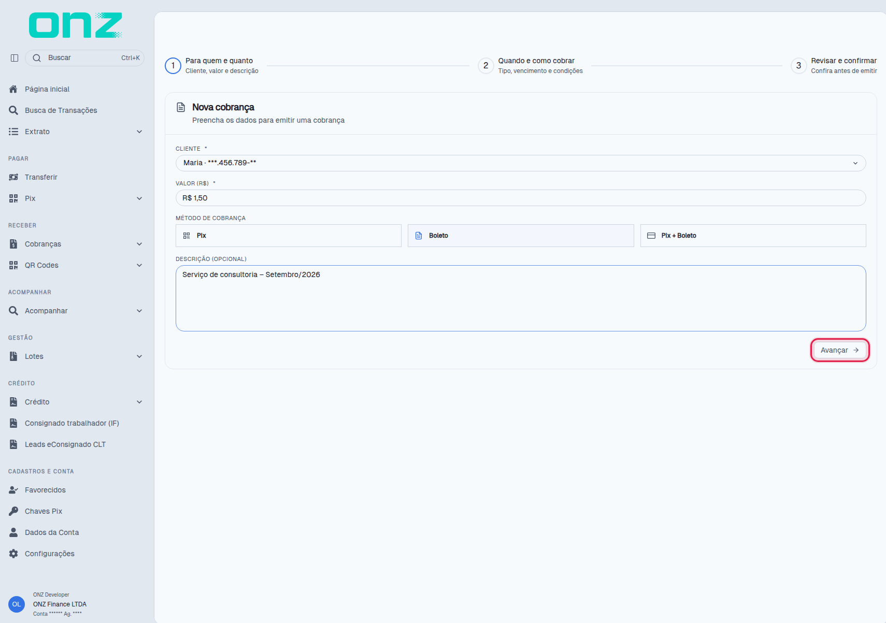Viewport: 886px width, 623px height.
Task: Expand the Cobranças chevron
Action: [139, 244]
